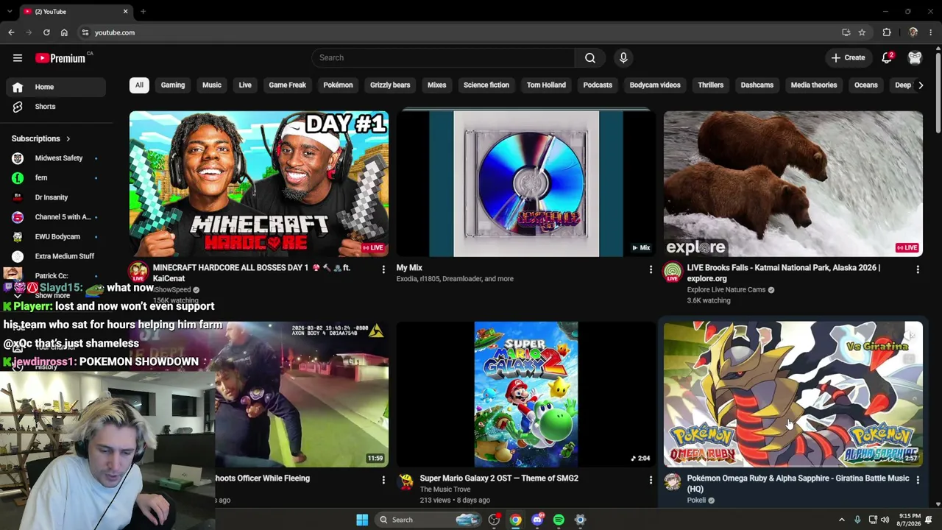Screen dimensions: 942x530
Task: Select the Grizzly bears filter chip
Action: click(390, 85)
